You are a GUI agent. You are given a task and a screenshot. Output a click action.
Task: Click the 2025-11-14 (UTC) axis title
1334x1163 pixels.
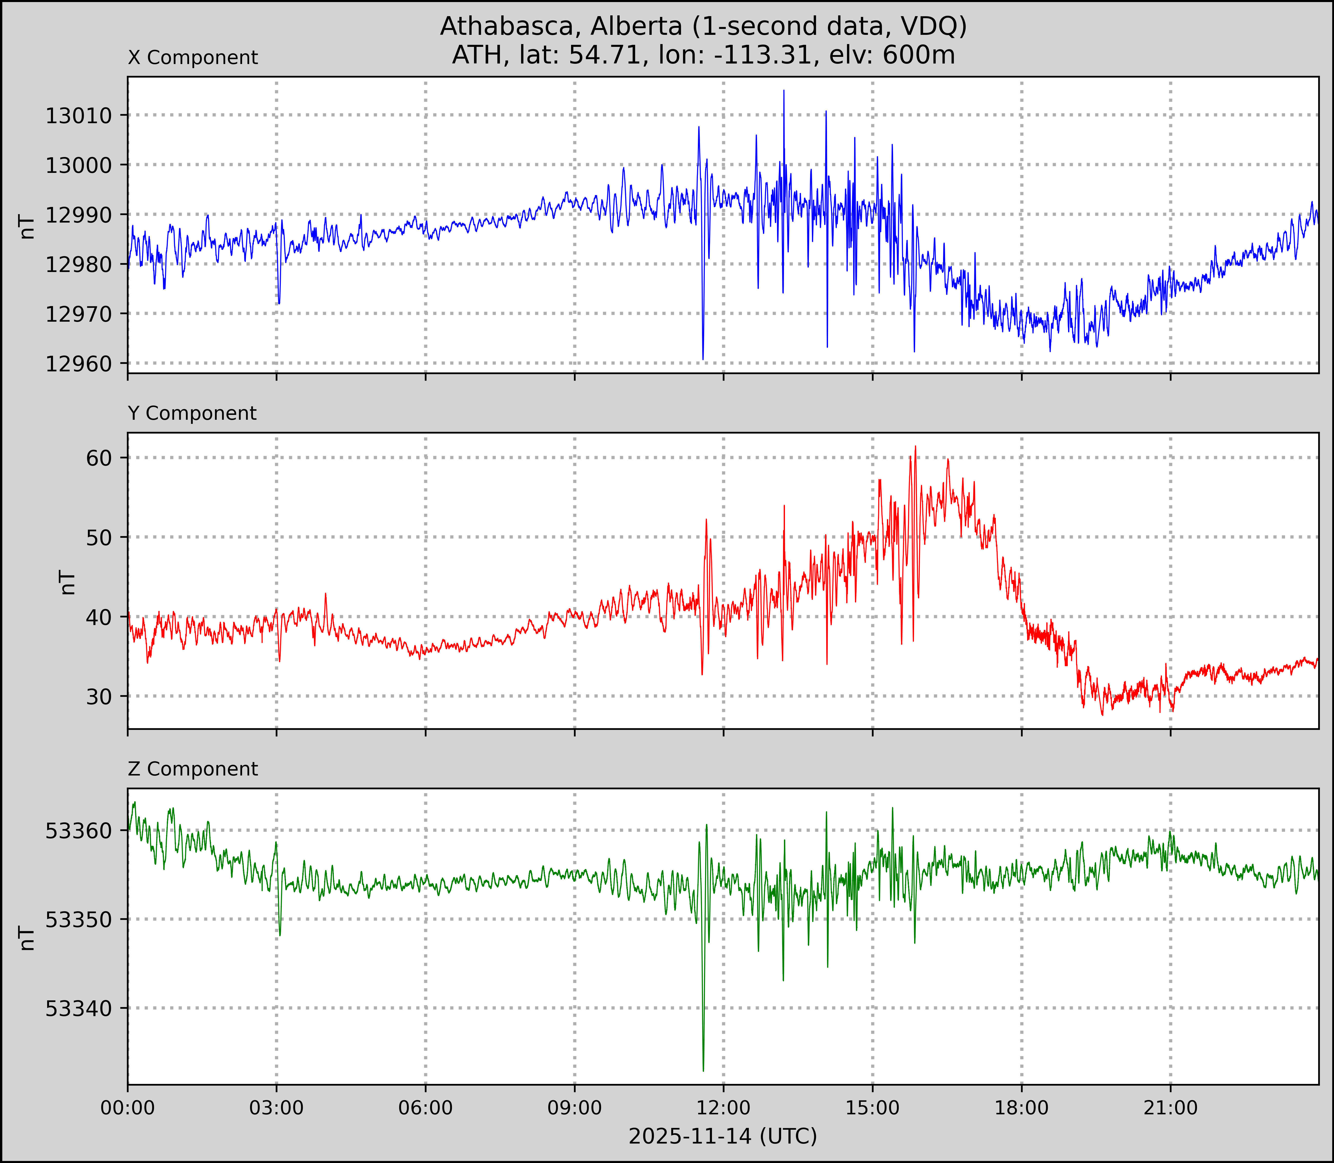click(x=722, y=1136)
